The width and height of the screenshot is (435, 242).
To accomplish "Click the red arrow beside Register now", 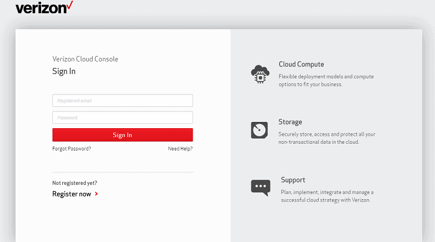I will pyautogui.click(x=96, y=194).
